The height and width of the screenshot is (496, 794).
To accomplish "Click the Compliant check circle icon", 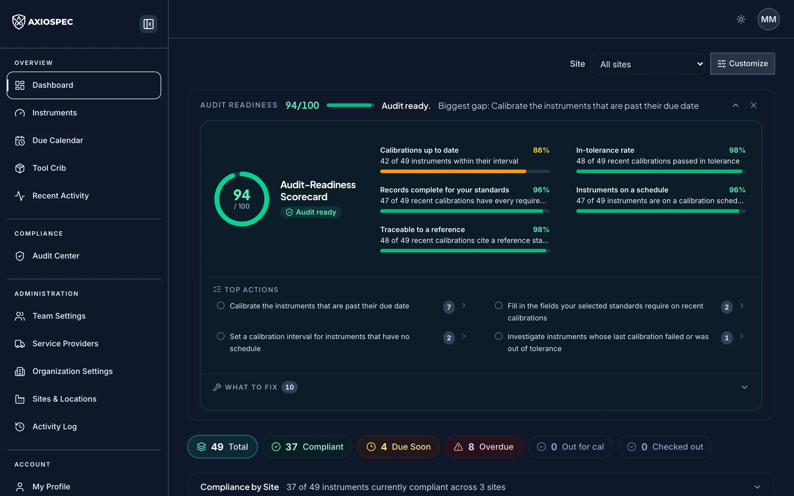I will 276,447.
